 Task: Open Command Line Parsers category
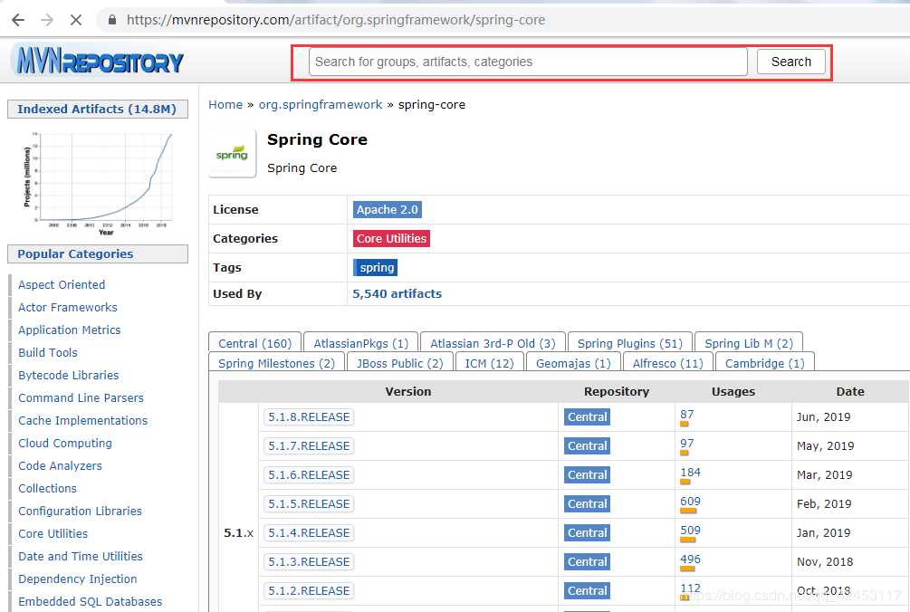click(x=81, y=398)
